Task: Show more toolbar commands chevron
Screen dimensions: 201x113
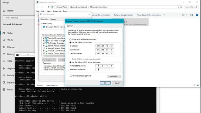Action: (x=165, y=15)
